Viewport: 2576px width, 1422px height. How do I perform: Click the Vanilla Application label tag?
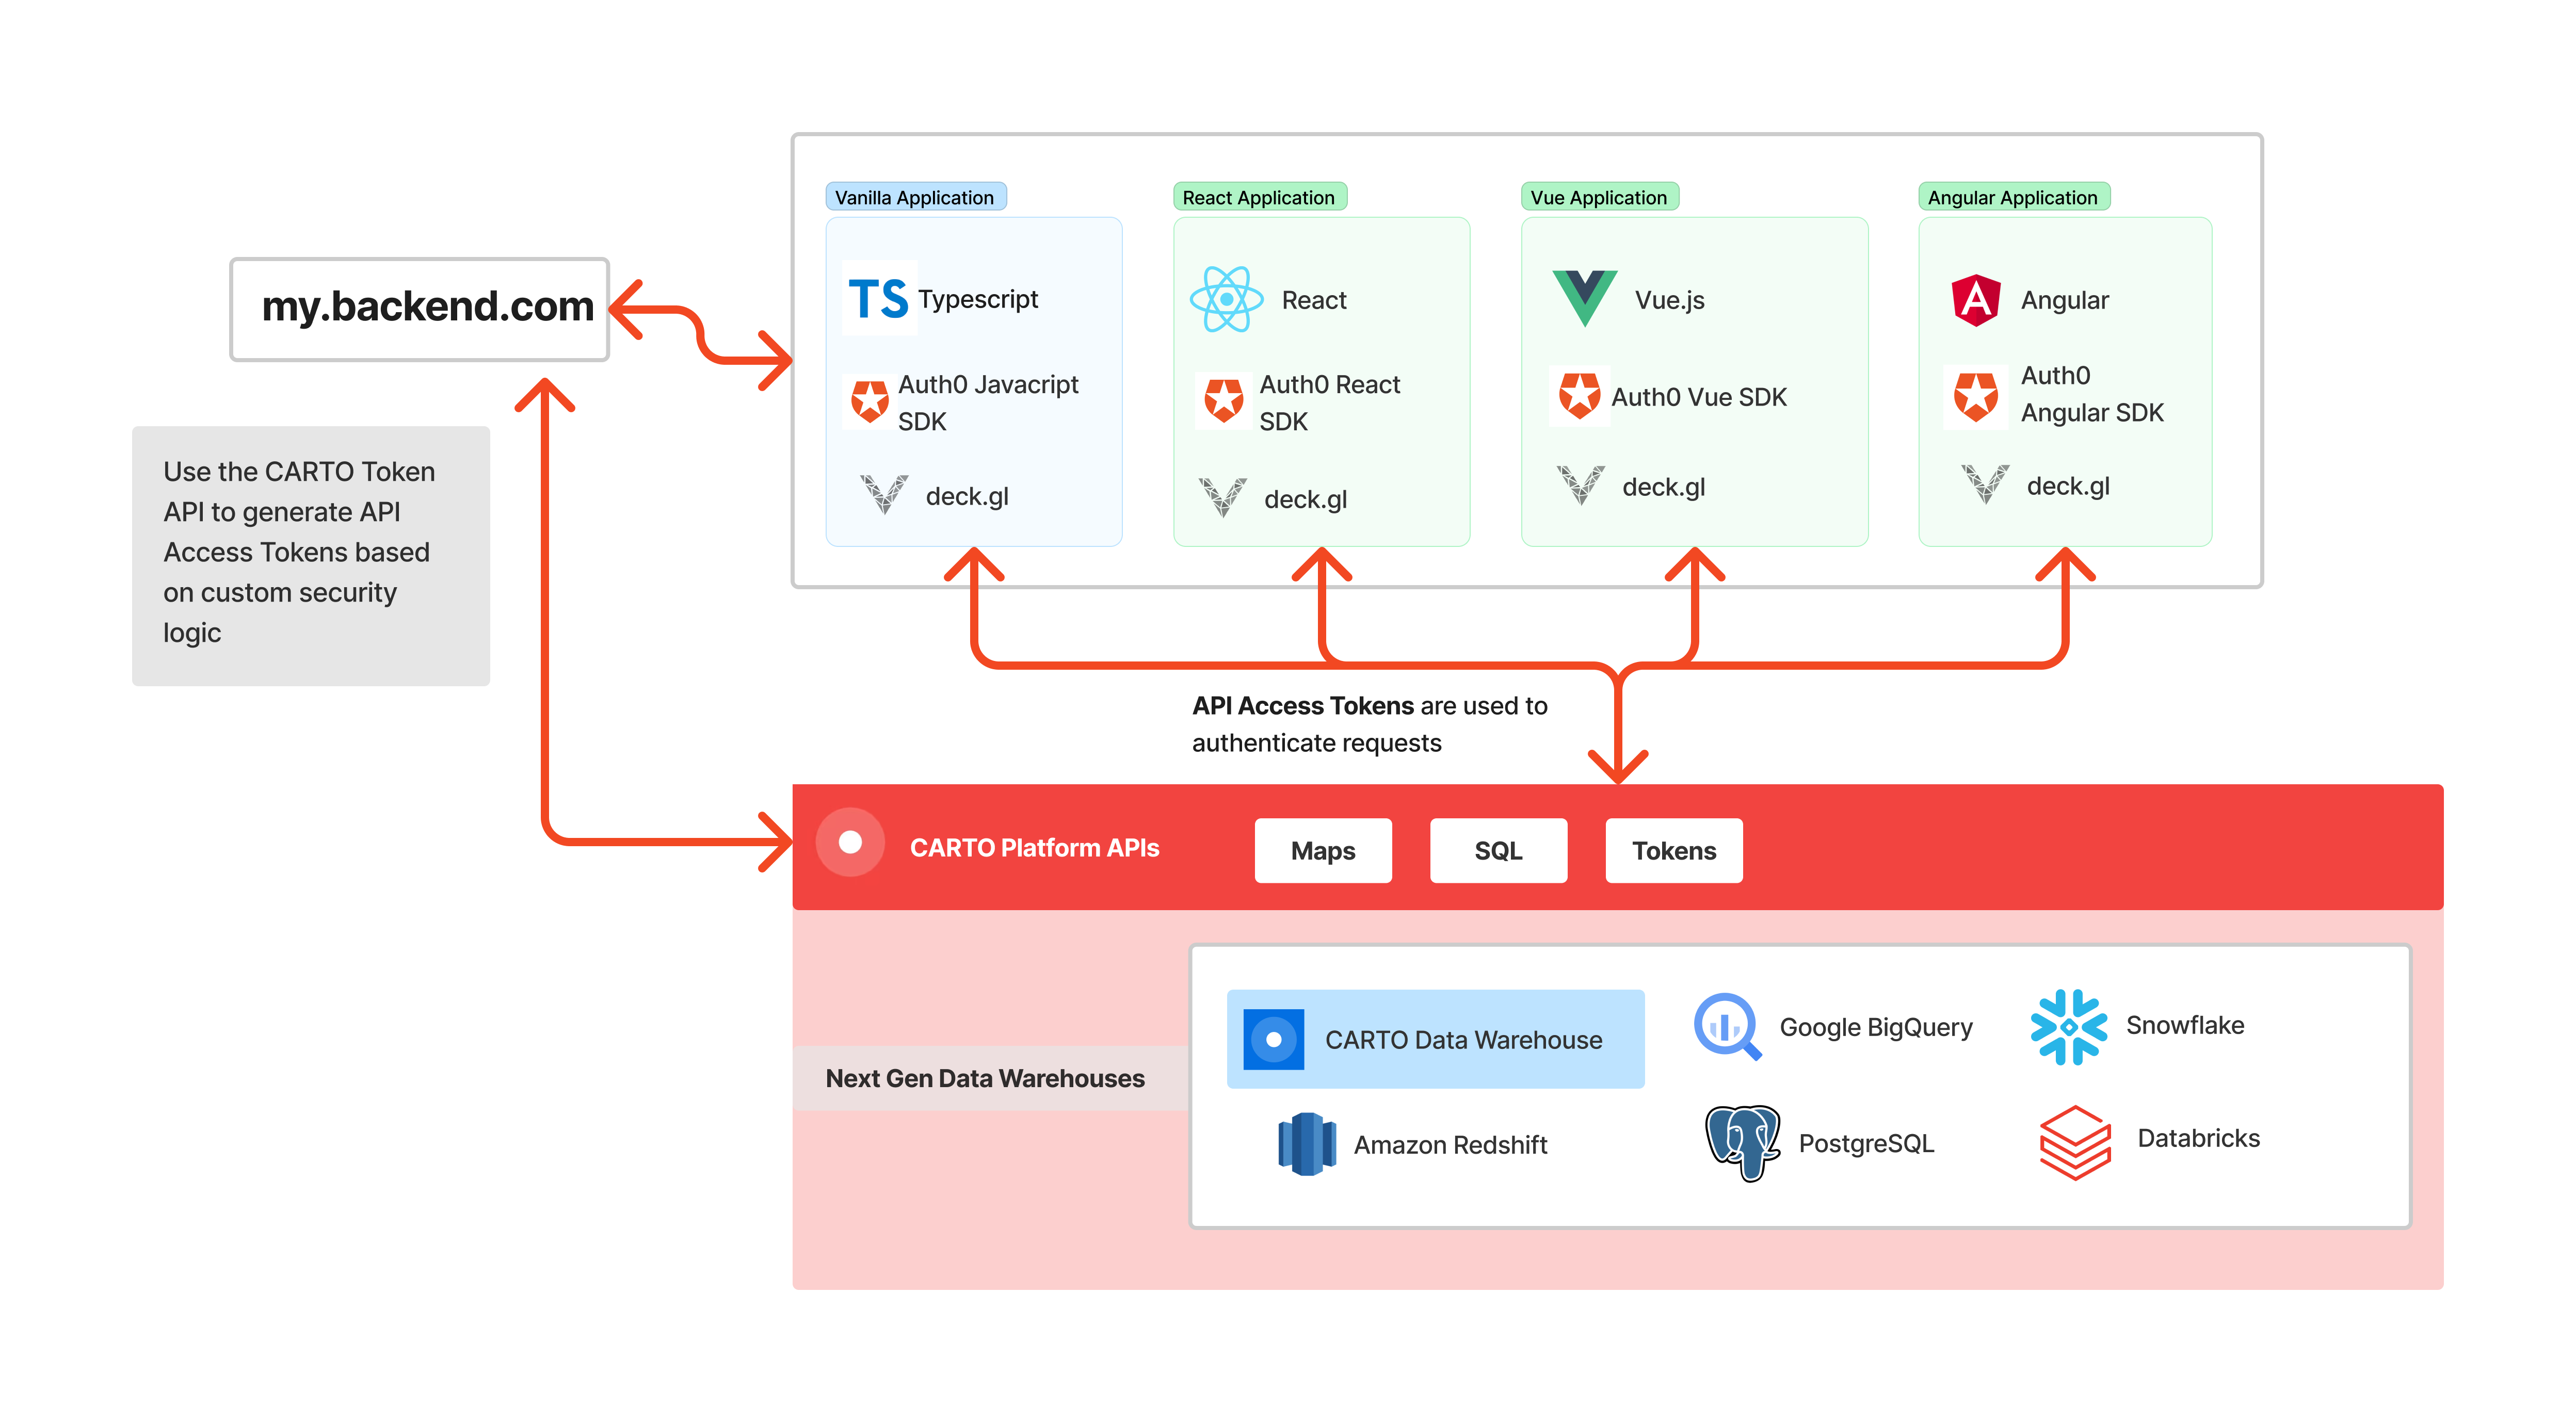(x=914, y=197)
